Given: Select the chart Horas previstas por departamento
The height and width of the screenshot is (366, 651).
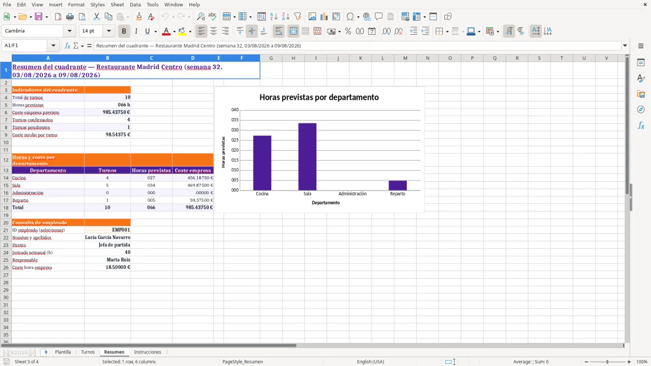Looking at the screenshot, I should [x=320, y=149].
